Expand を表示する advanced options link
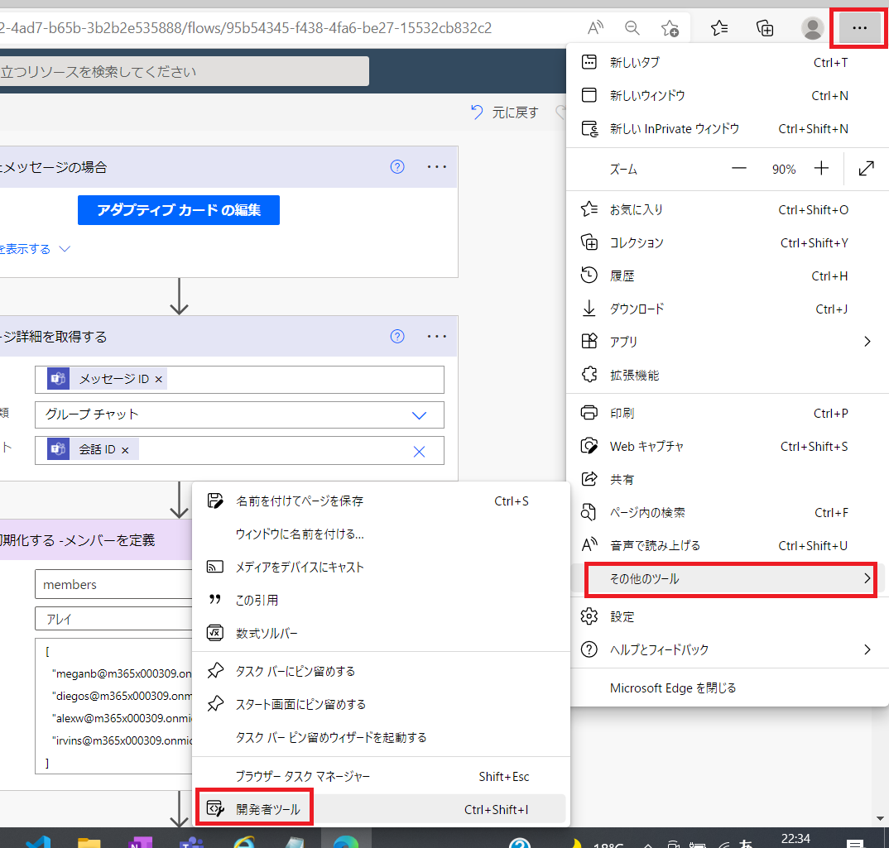The height and width of the screenshot is (848, 889). pos(34,249)
